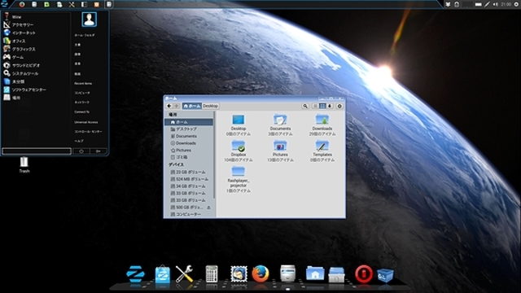Launch Firefox from the top panel
Screen dimensions: 521x293
coord(22,4)
